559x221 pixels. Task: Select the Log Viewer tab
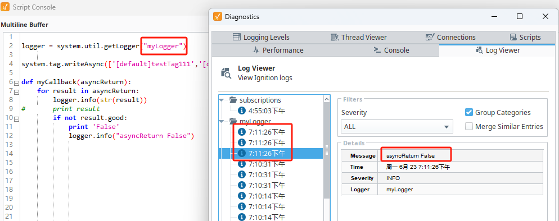tap(498, 50)
